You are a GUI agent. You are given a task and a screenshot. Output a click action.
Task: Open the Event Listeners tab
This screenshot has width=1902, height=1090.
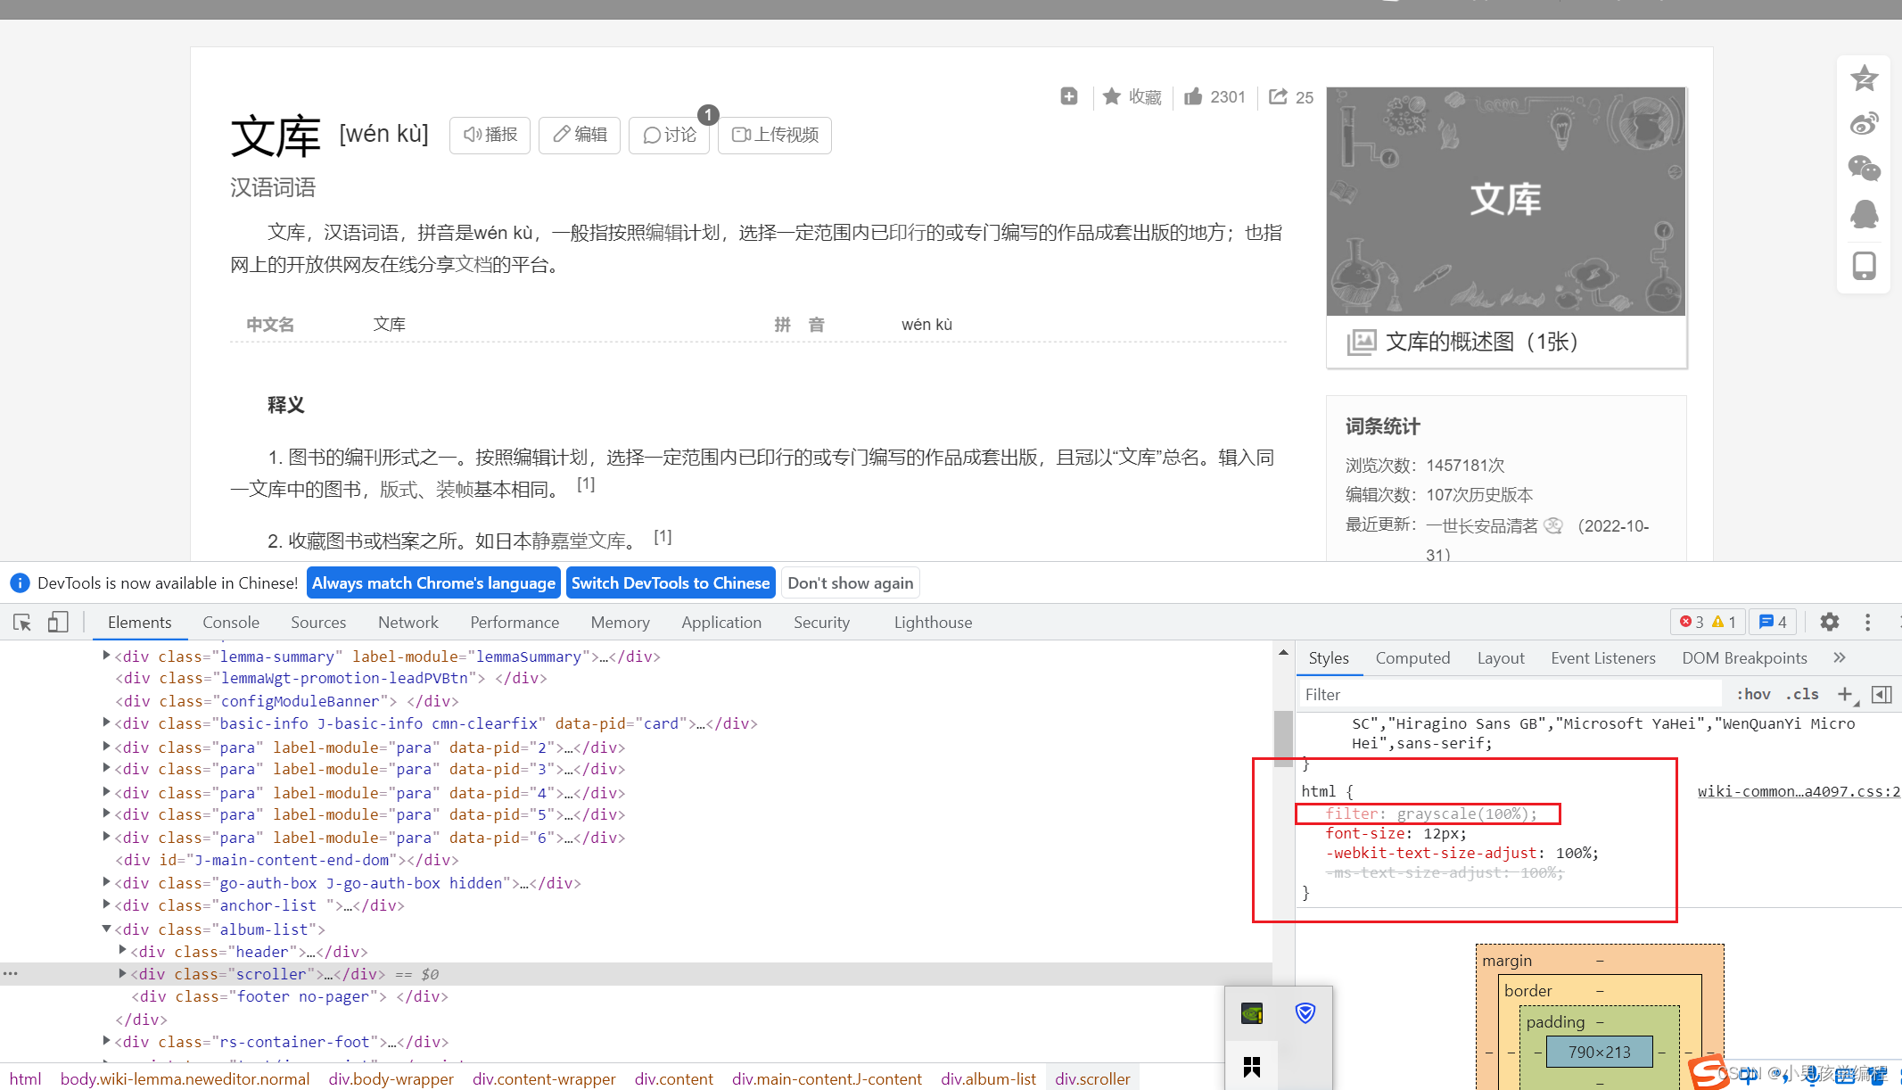1602,658
